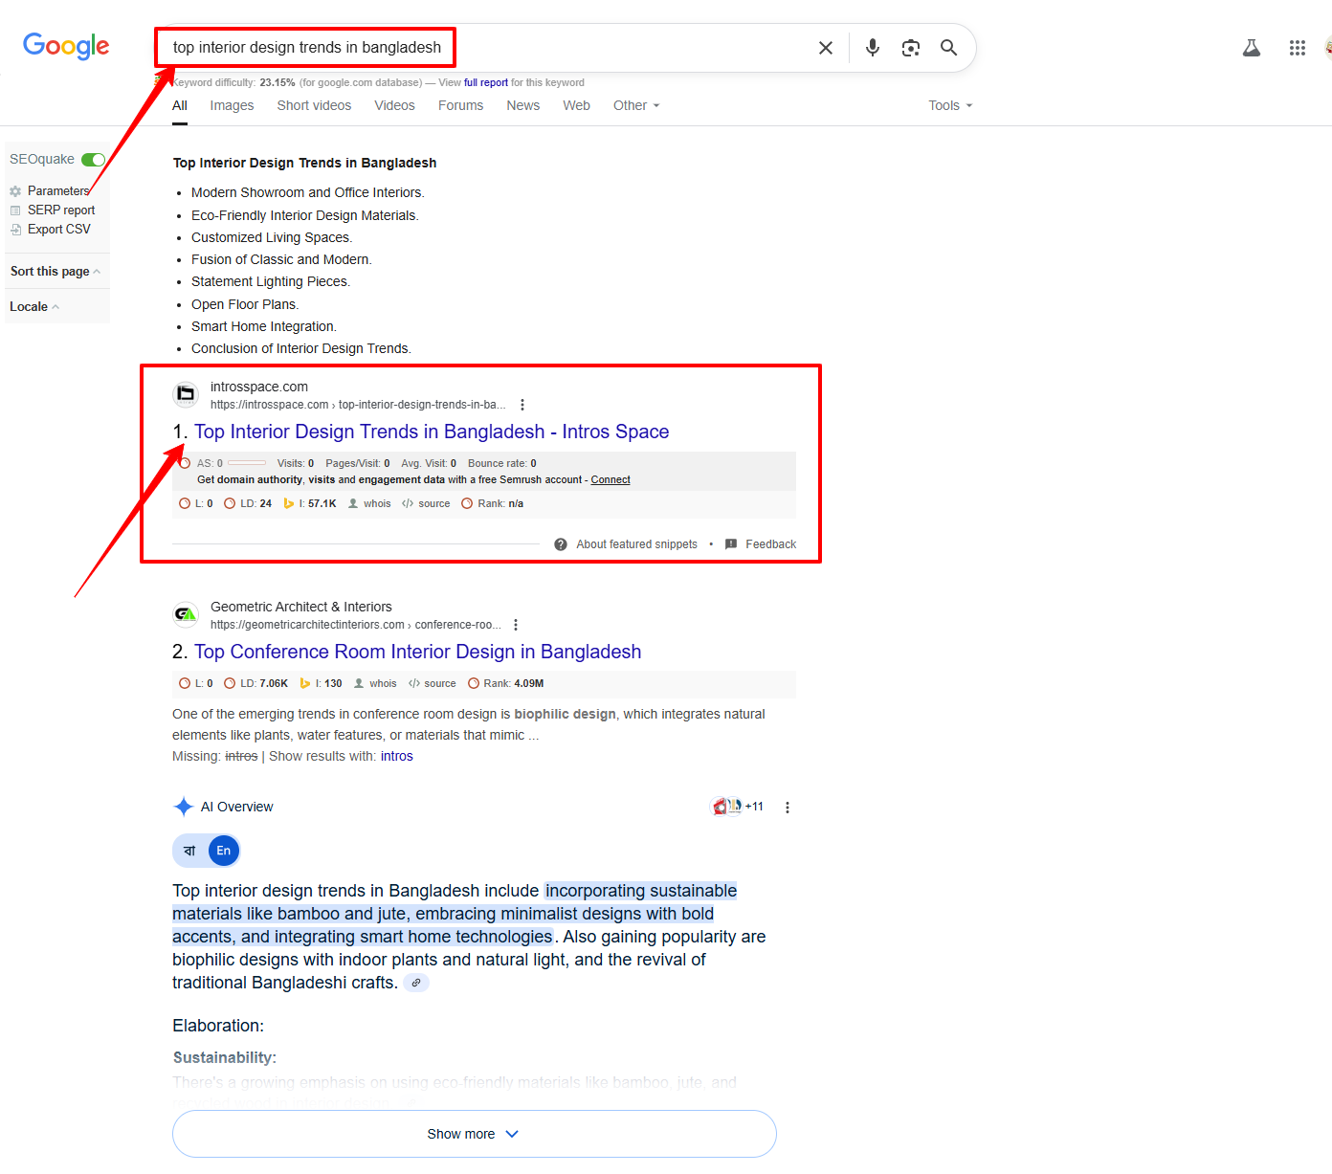Viewport: 1332px width, 1174px height.
Task: Start voice search with microphone icon
Action: [x=873, y=48]
